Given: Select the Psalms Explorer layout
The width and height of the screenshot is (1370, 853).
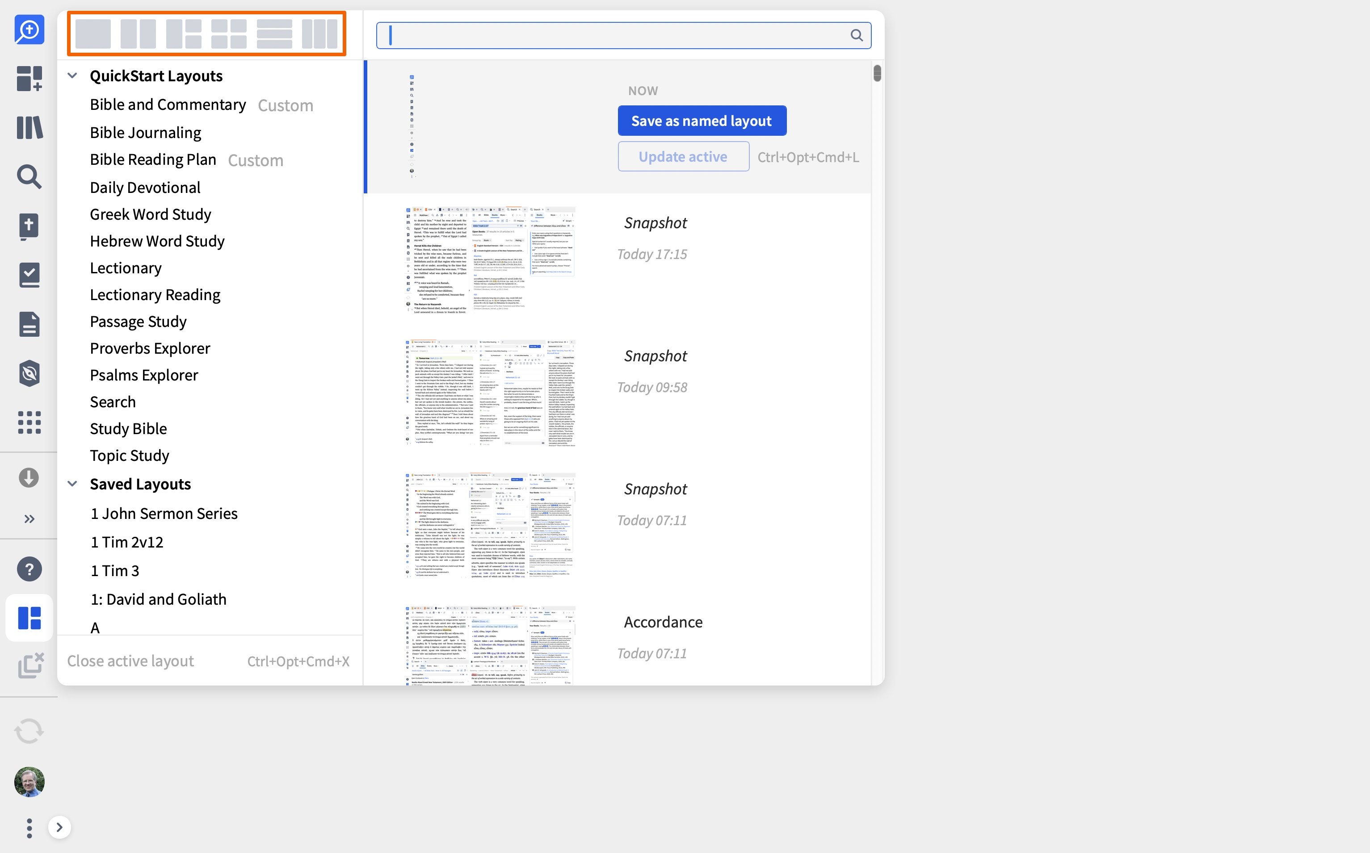Looking at the screenshot, I should [x=144, y=375].
